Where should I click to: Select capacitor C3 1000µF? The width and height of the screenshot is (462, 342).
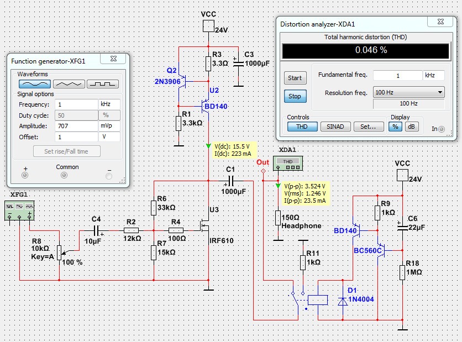tap(238, 63)
